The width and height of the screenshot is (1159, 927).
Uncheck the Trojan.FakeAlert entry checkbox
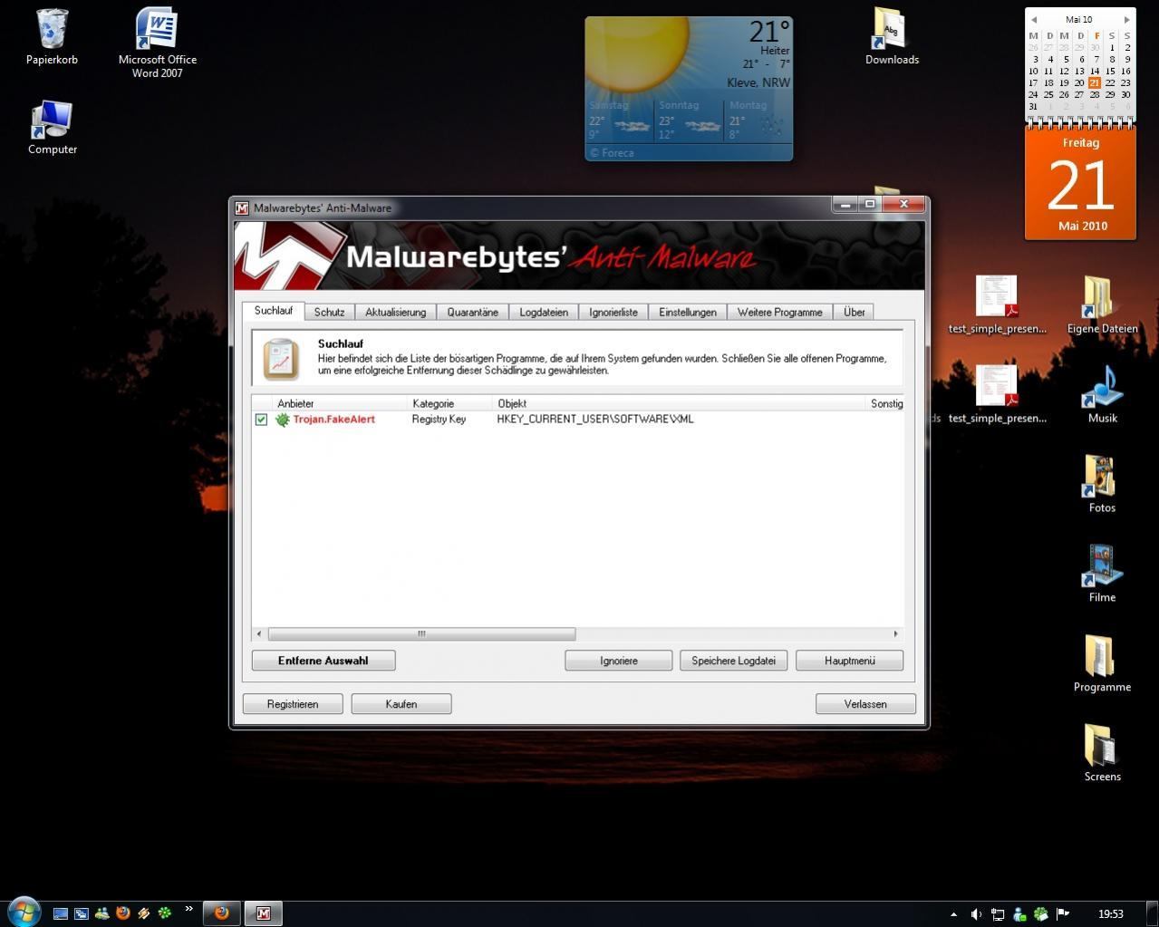click(x=261, y=420)
